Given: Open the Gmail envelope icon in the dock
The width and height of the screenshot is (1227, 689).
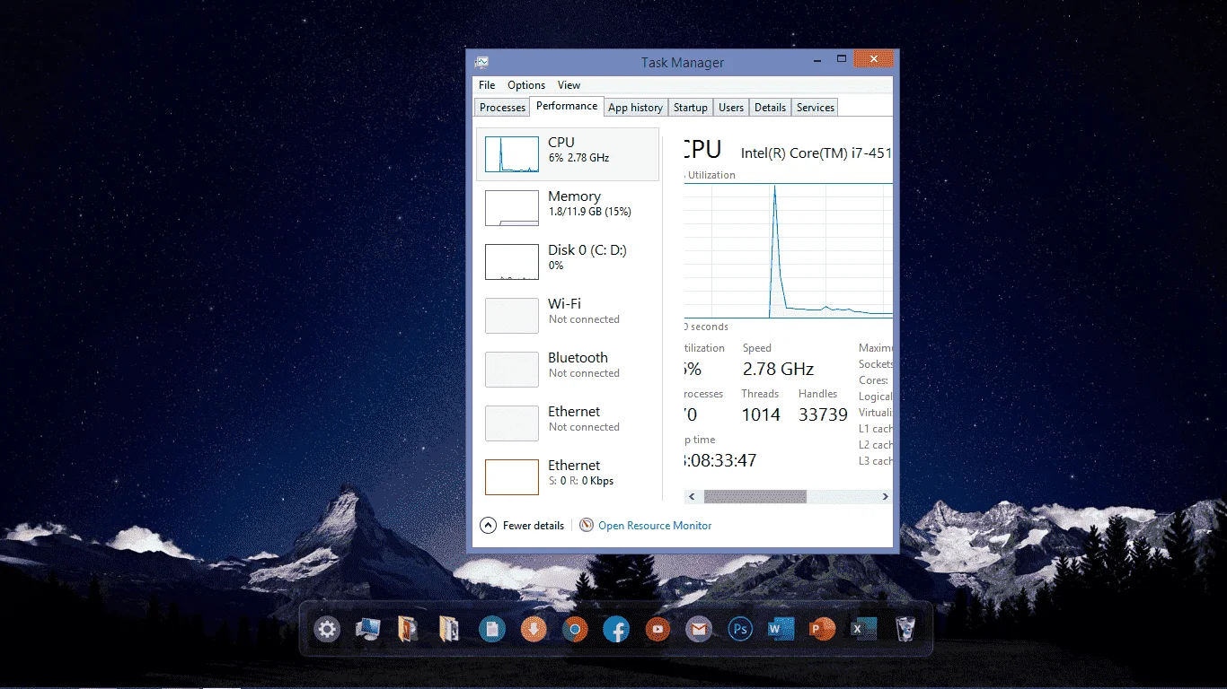Looking at the screenshot, I should (699, 629).
